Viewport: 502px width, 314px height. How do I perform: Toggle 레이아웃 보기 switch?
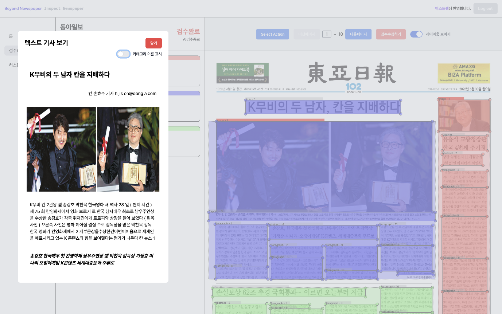tap(416, 34)
